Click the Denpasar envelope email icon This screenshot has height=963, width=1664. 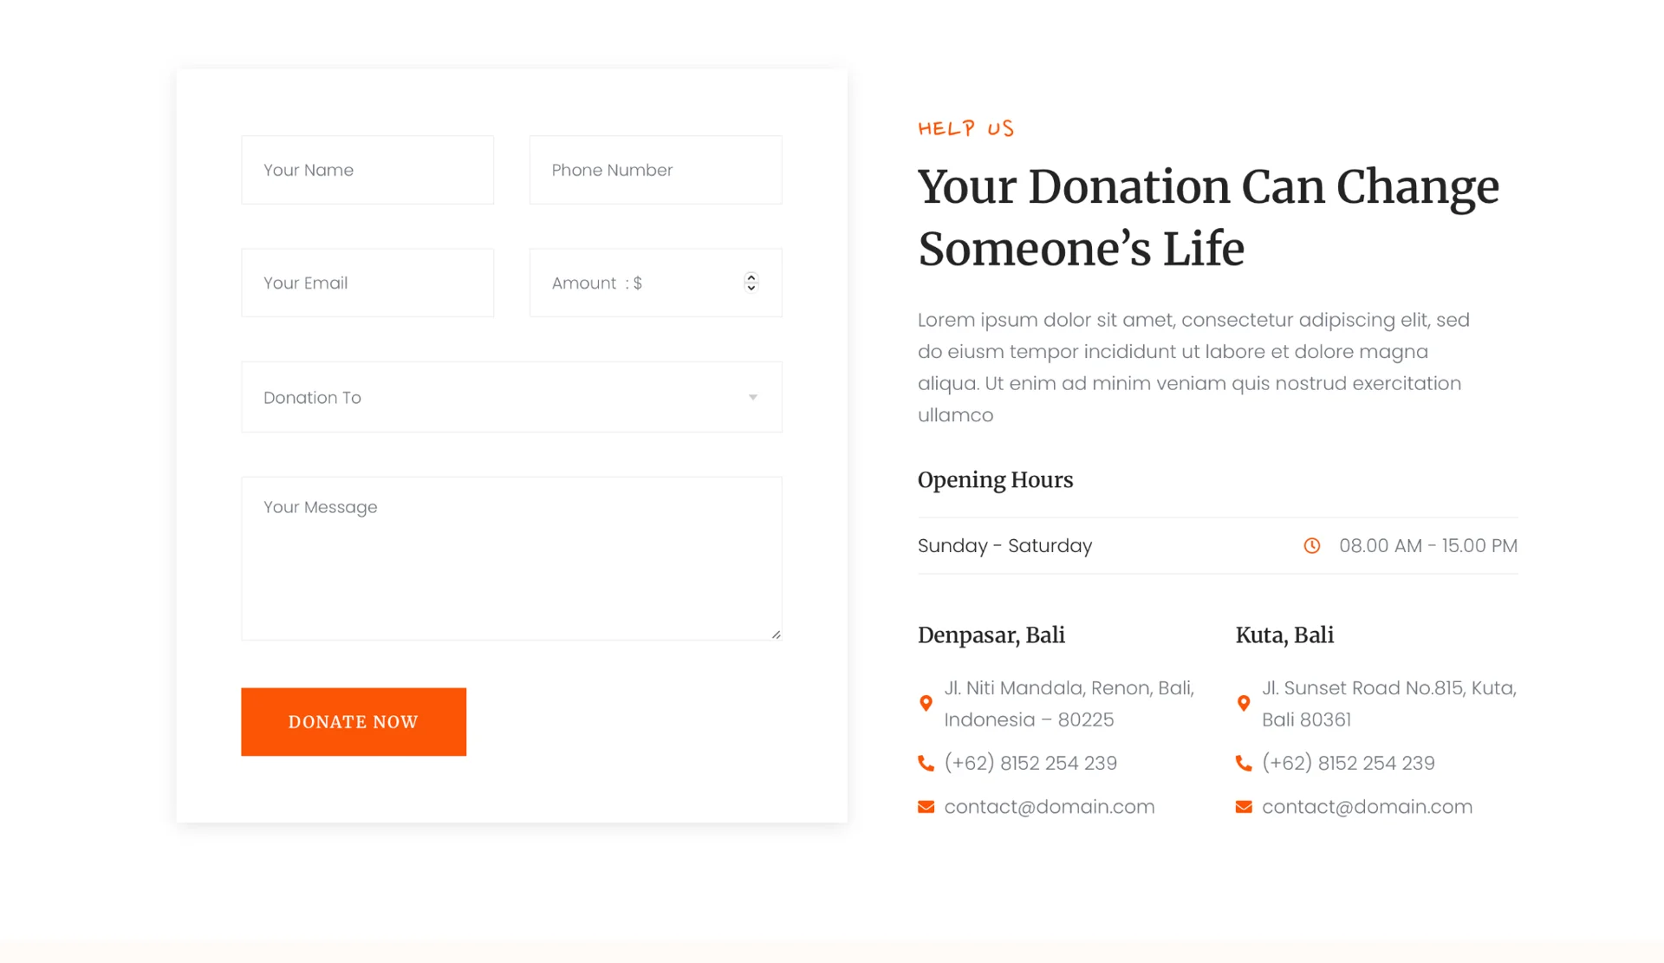926,807
